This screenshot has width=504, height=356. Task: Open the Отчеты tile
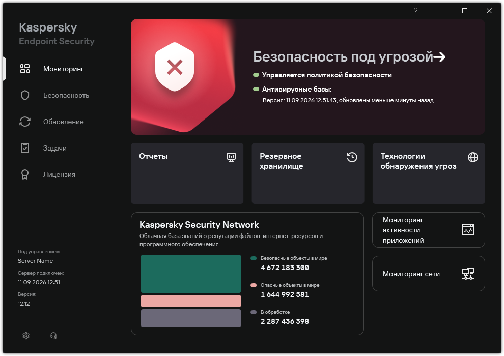[x=187, y=173]
